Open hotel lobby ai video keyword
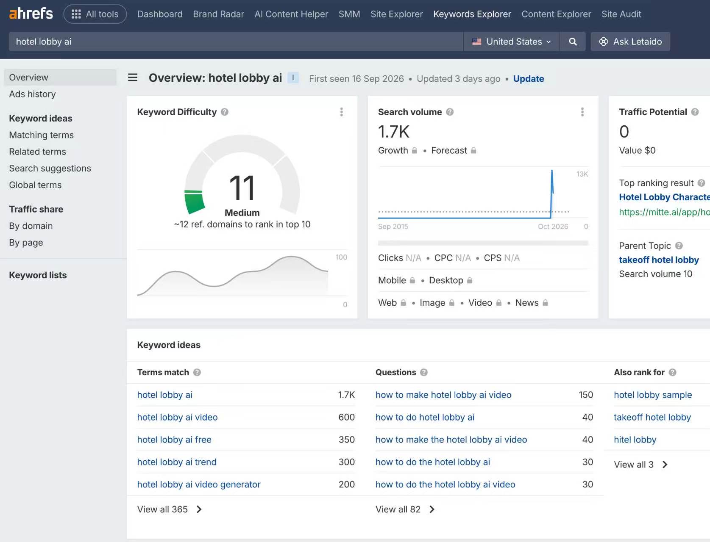This screenshot has height=542, width=710. pyautogui.click(x=177, y=417)
